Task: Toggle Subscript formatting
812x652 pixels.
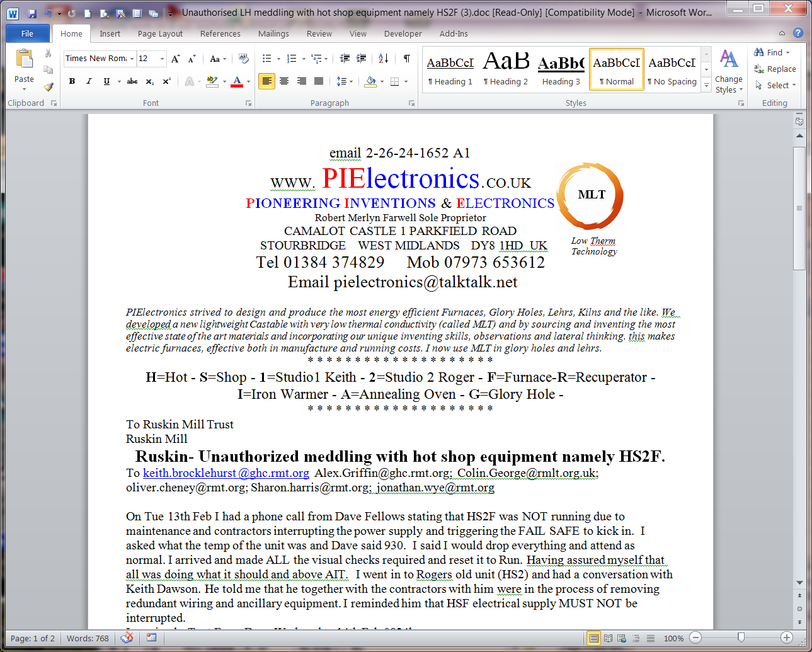Action: point(150,81)
